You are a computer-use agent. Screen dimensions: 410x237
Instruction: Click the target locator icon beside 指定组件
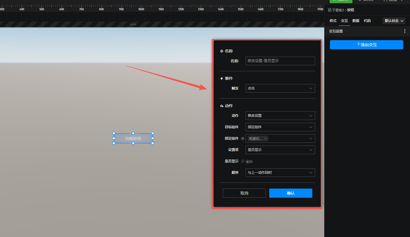243,138
